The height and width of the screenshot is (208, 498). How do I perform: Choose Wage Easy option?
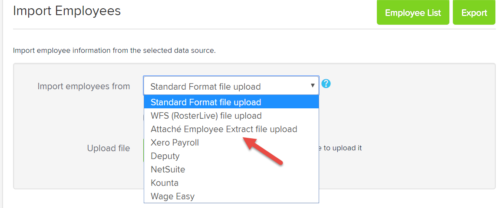231,196
